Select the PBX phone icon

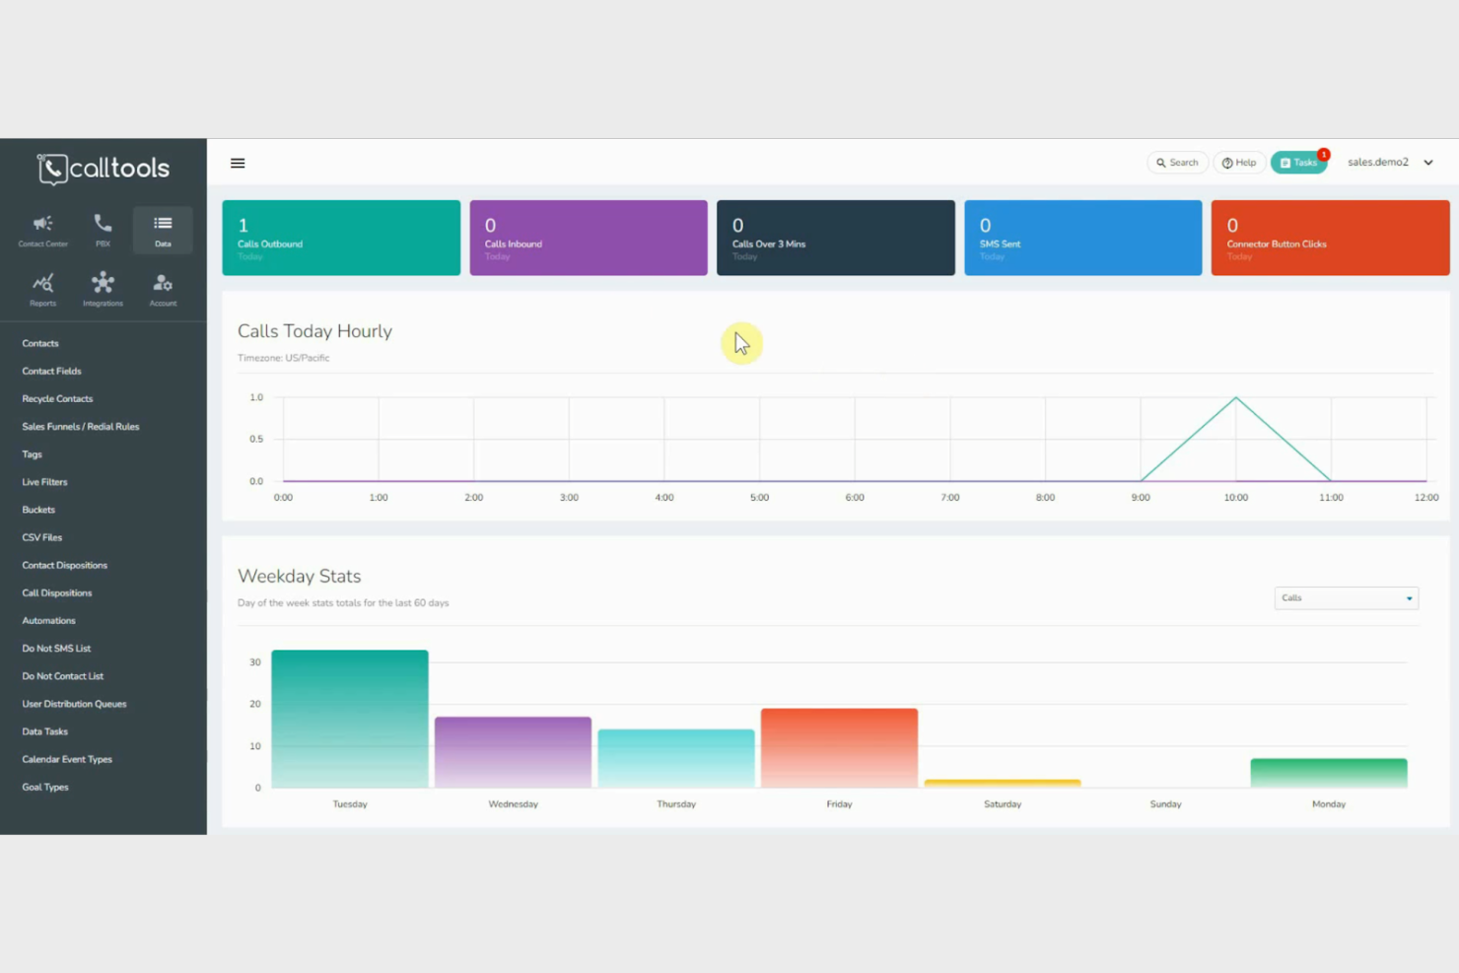pos(103,230)
